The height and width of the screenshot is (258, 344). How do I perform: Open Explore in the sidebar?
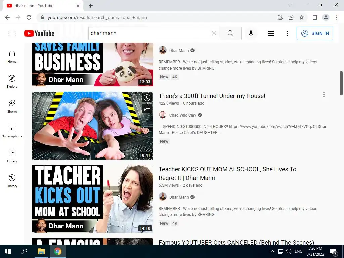(x=12, y=81)
